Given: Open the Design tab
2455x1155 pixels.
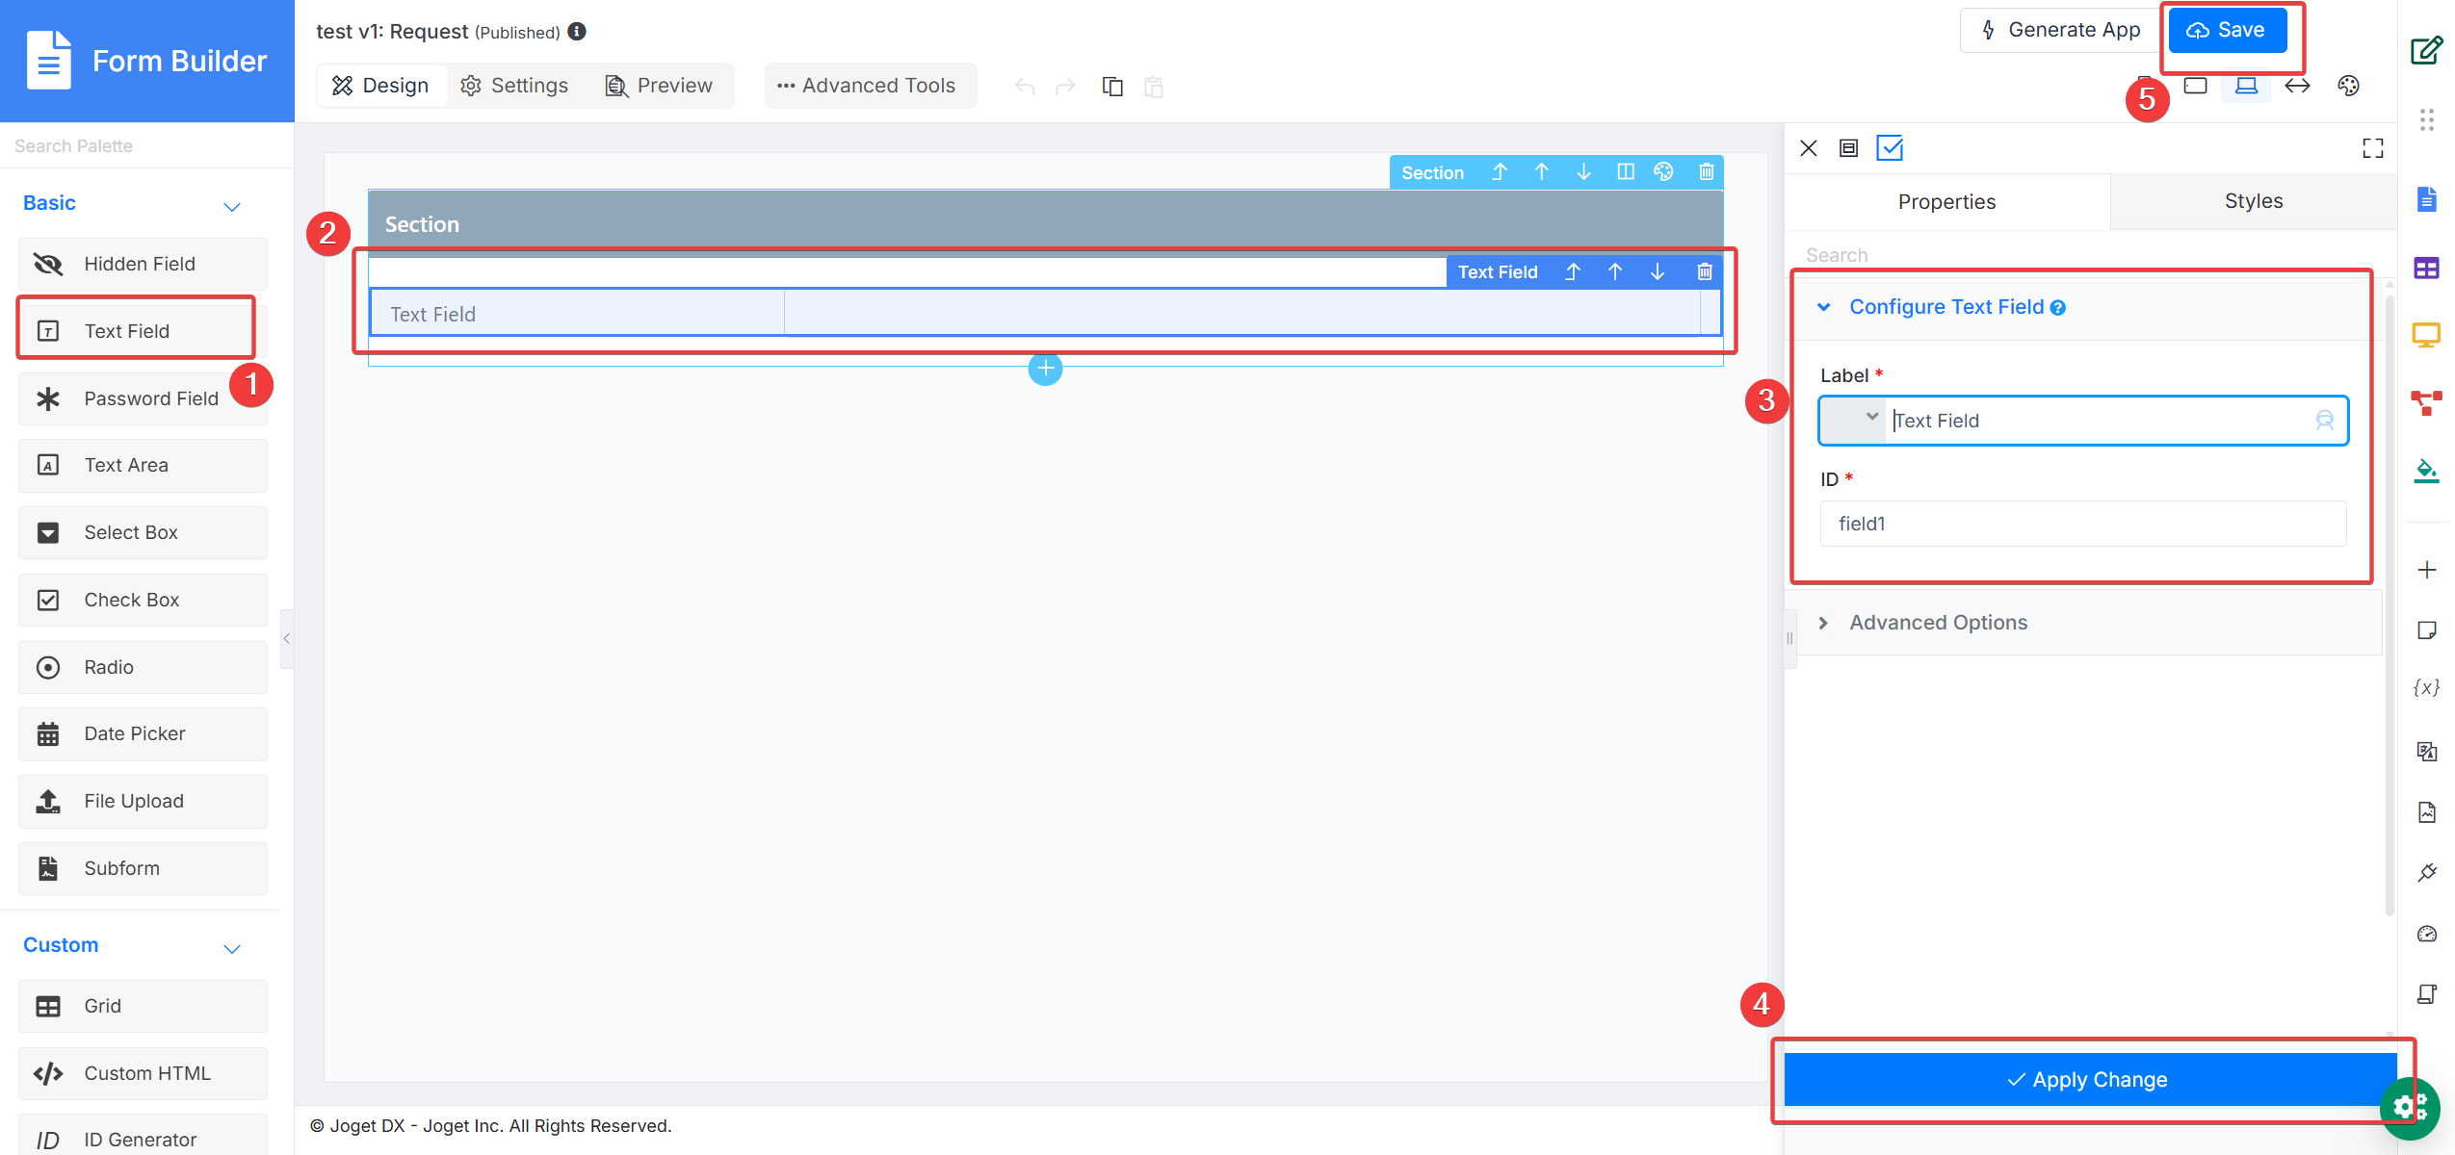Looking at the screenshot, I should (x=381, y=86).
